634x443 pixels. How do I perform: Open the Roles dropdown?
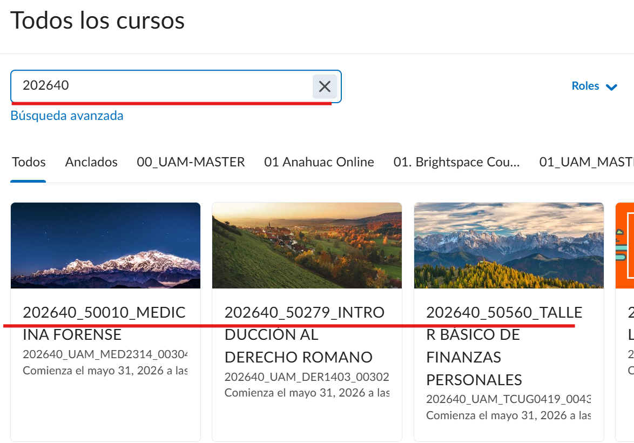[x=594, y=86]
